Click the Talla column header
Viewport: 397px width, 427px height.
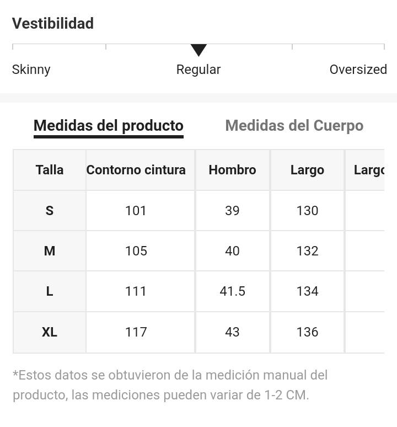[50, 170]
